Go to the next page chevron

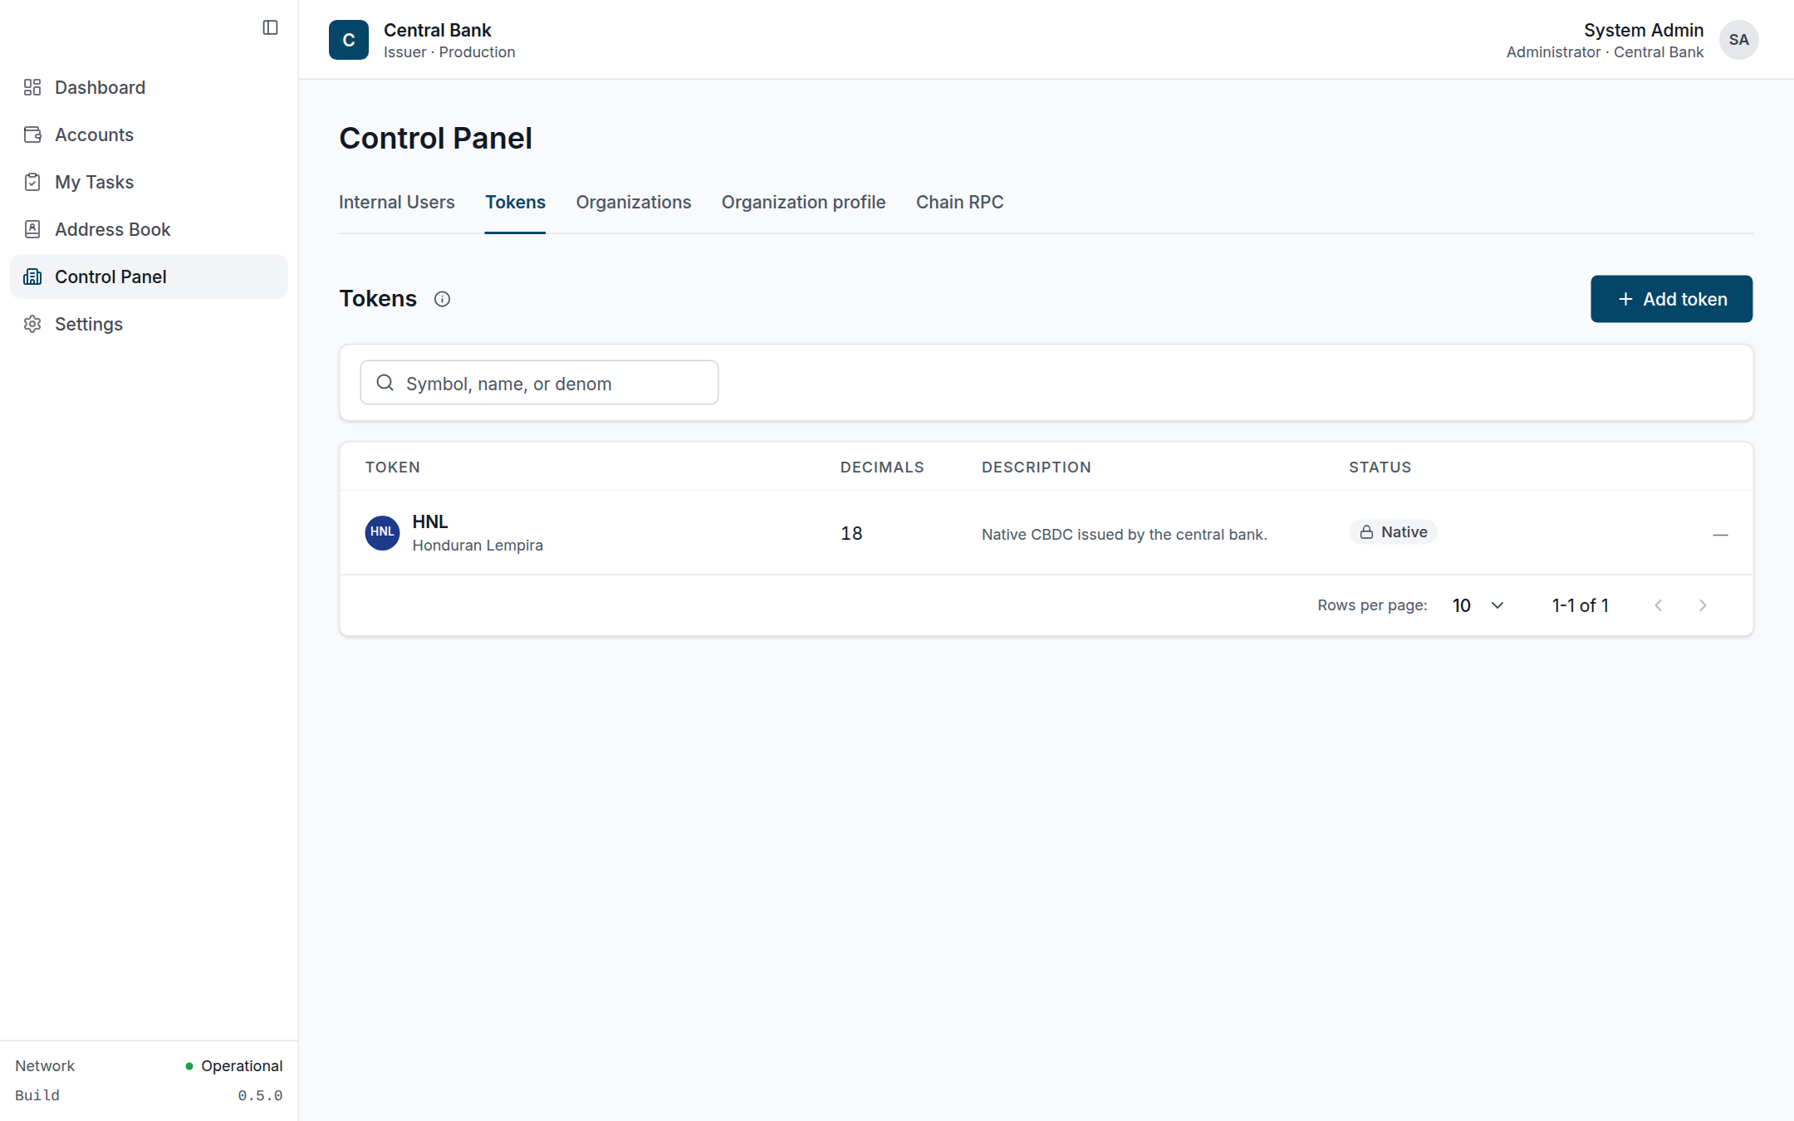tap(1703, 605)
